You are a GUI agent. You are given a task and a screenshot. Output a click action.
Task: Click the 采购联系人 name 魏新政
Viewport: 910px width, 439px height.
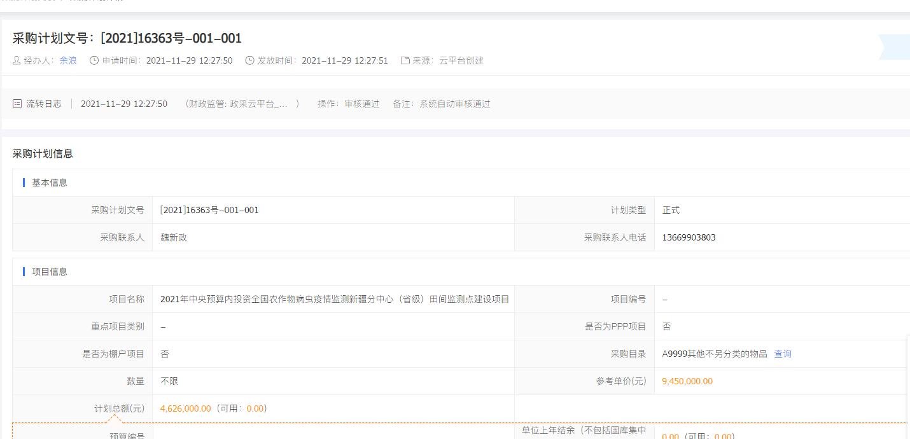174,237
